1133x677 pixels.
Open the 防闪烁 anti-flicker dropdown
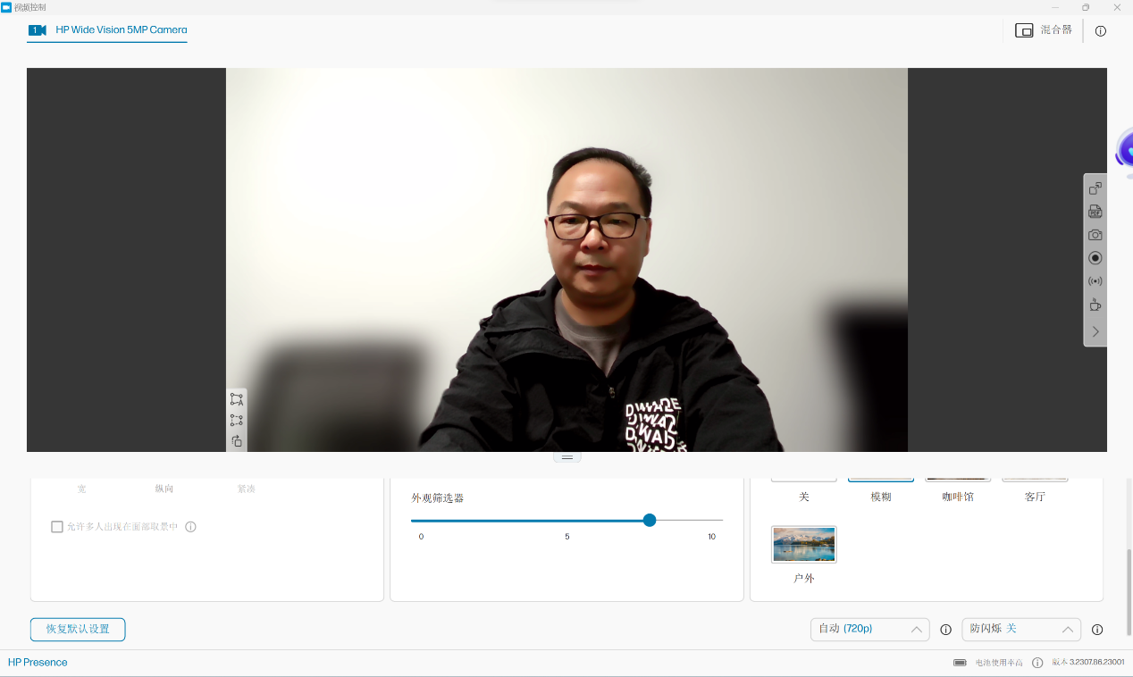(1020, 629)
